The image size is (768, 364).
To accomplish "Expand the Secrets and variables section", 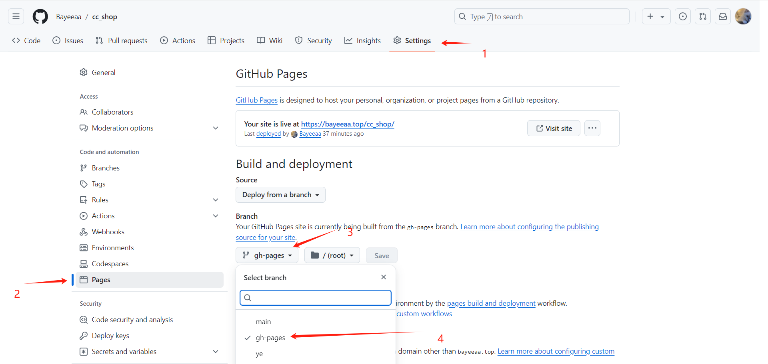I will click(x=216, y=352).
